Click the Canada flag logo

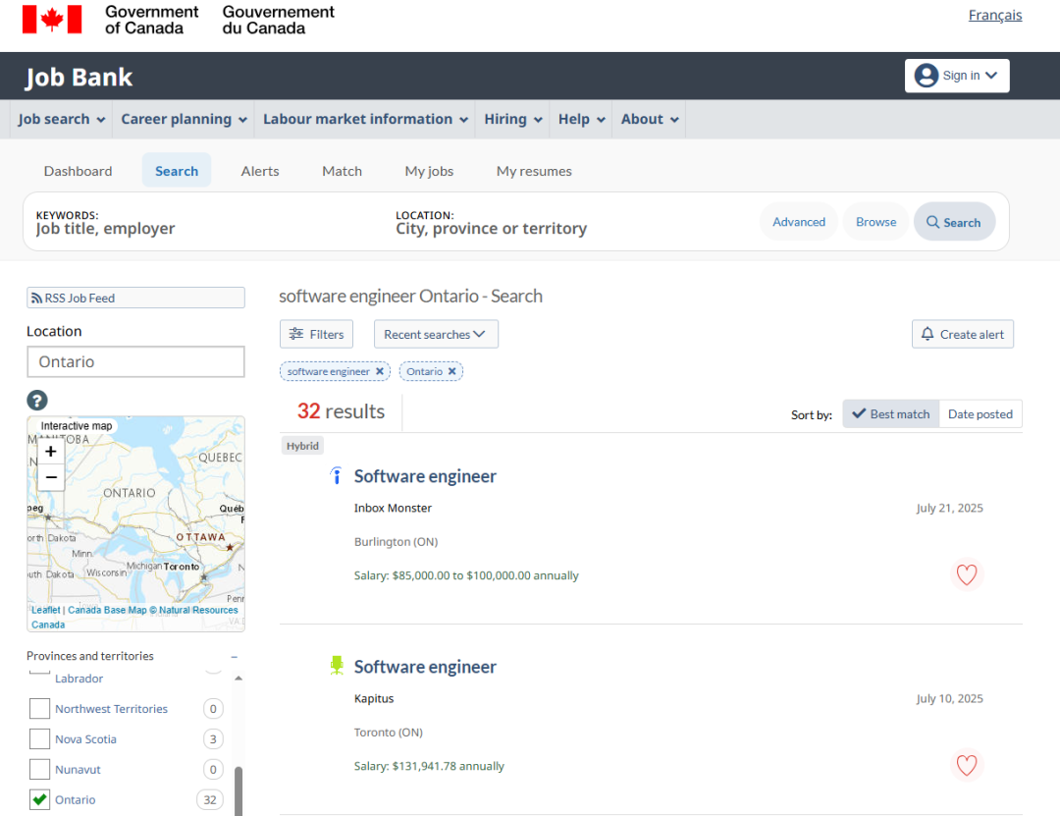[52, 20]
